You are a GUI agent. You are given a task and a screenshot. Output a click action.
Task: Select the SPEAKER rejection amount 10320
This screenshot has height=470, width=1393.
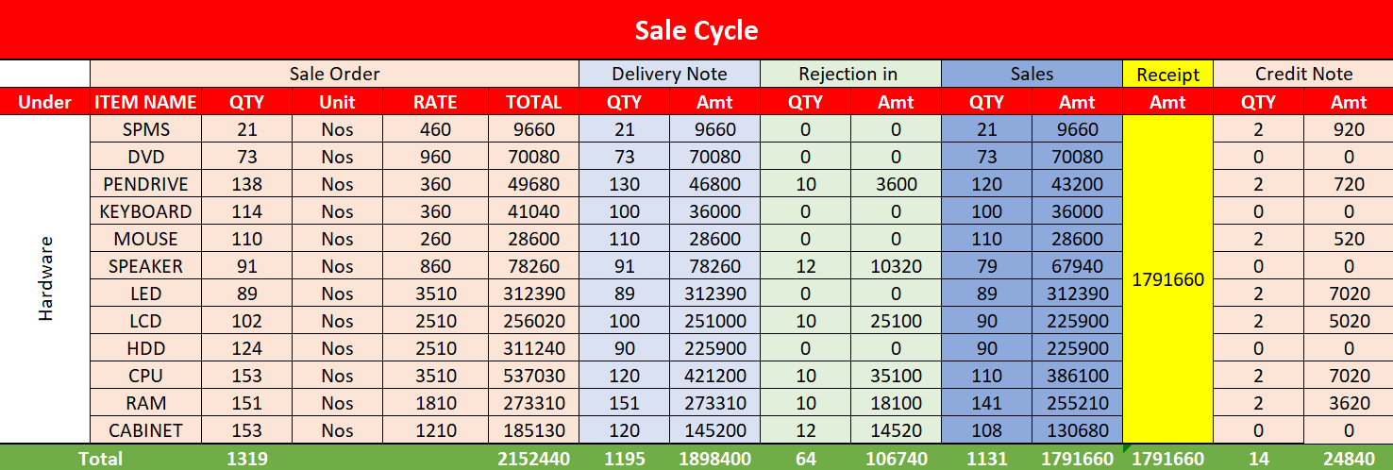(x=896, y=266)
